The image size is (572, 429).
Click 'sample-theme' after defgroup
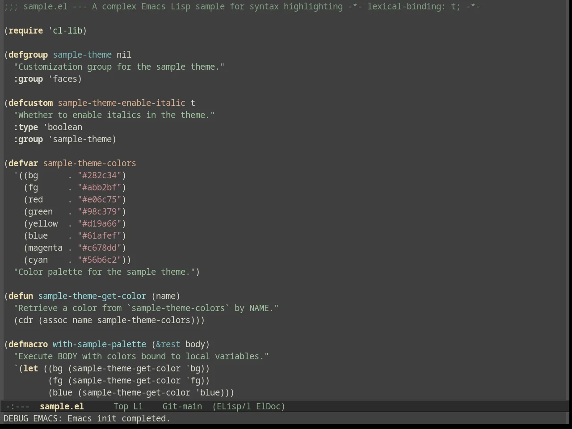point(82,55)
